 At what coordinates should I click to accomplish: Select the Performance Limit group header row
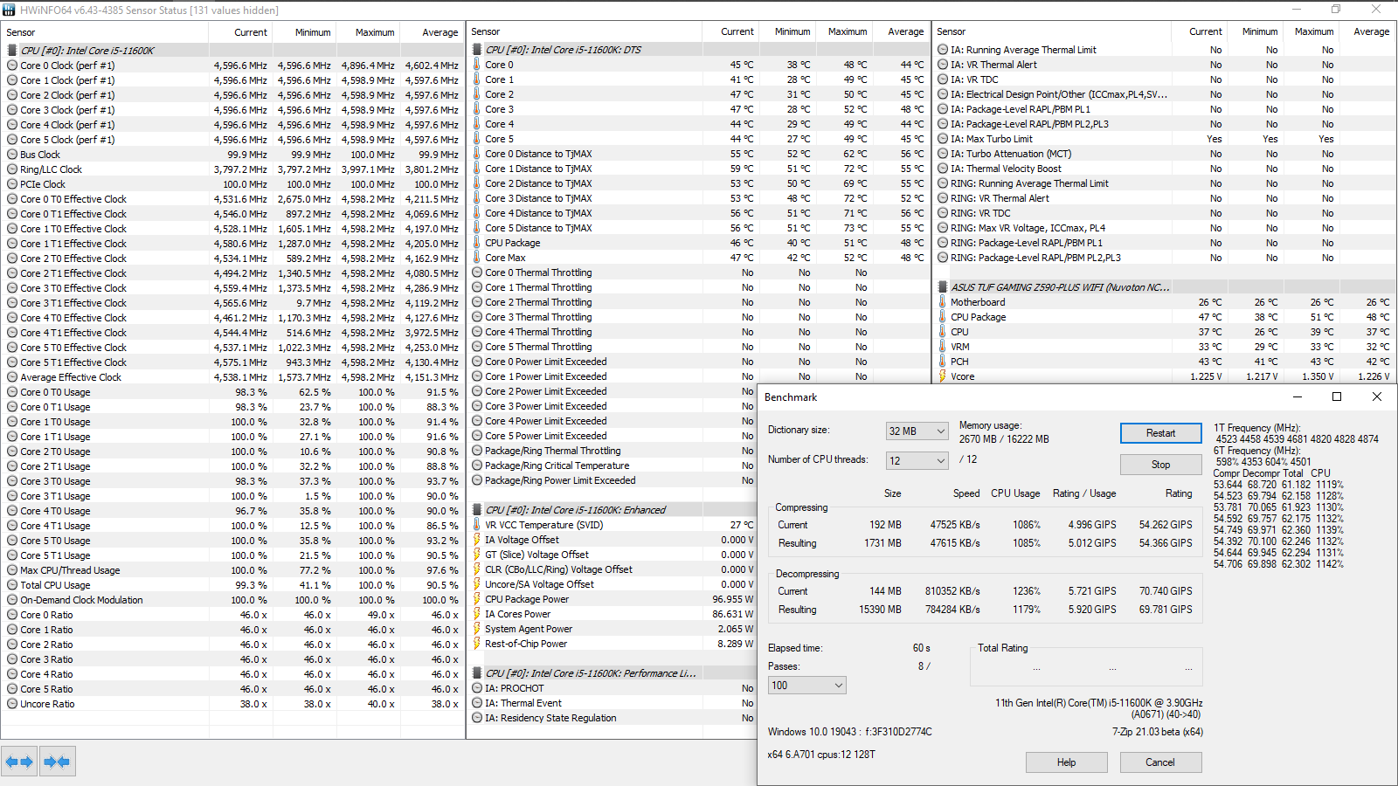tap(612, 673)
